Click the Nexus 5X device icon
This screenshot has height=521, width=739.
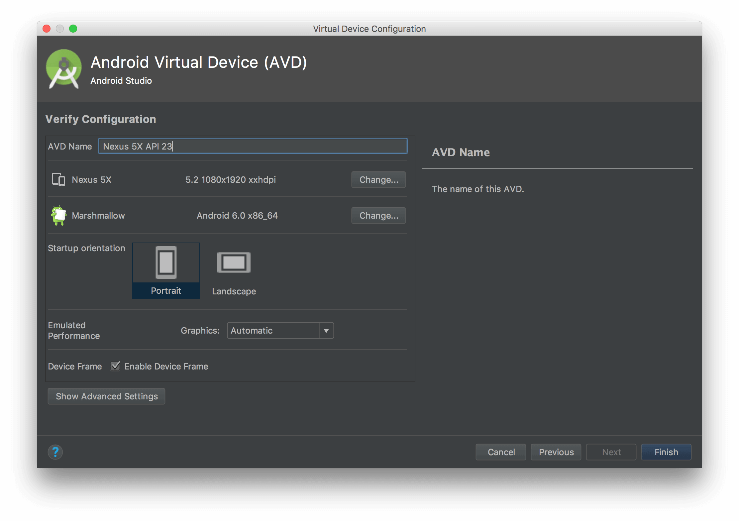[x=58, y=179]
